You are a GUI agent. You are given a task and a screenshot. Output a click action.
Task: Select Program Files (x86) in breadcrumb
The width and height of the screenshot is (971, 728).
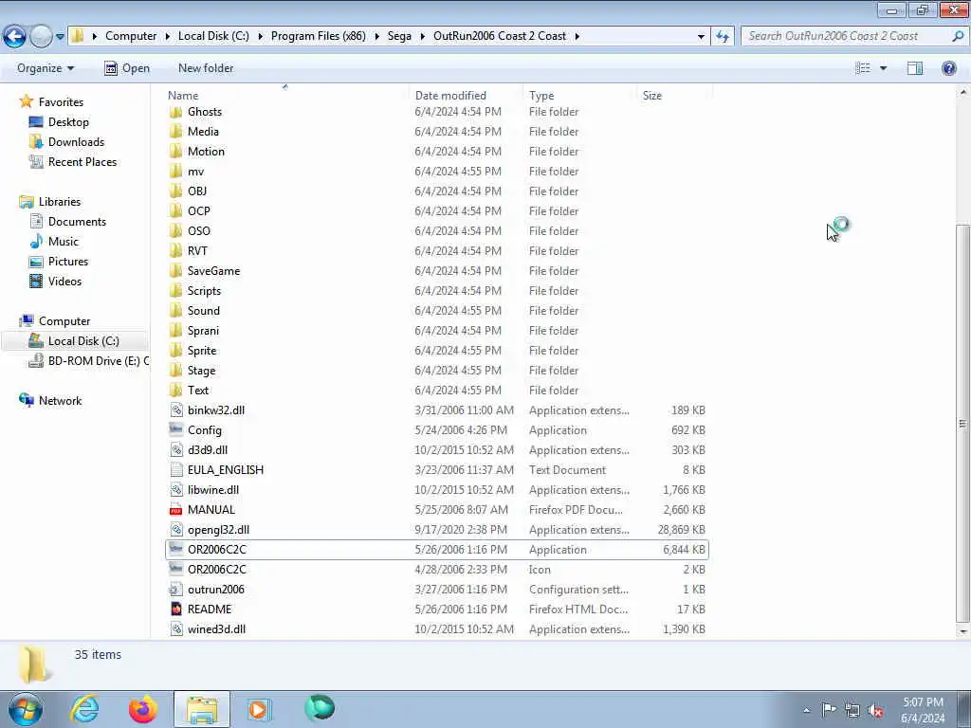click(x=319, y=36)
